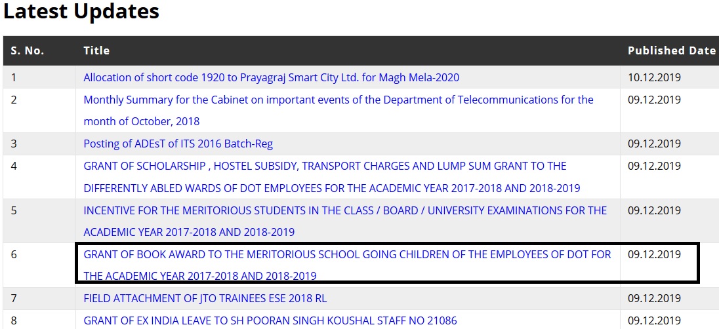Open Posting of ADEsT ITS 2016 link
Image resolution: width=719 pixels, height=329 pixels.
[178, 144]
